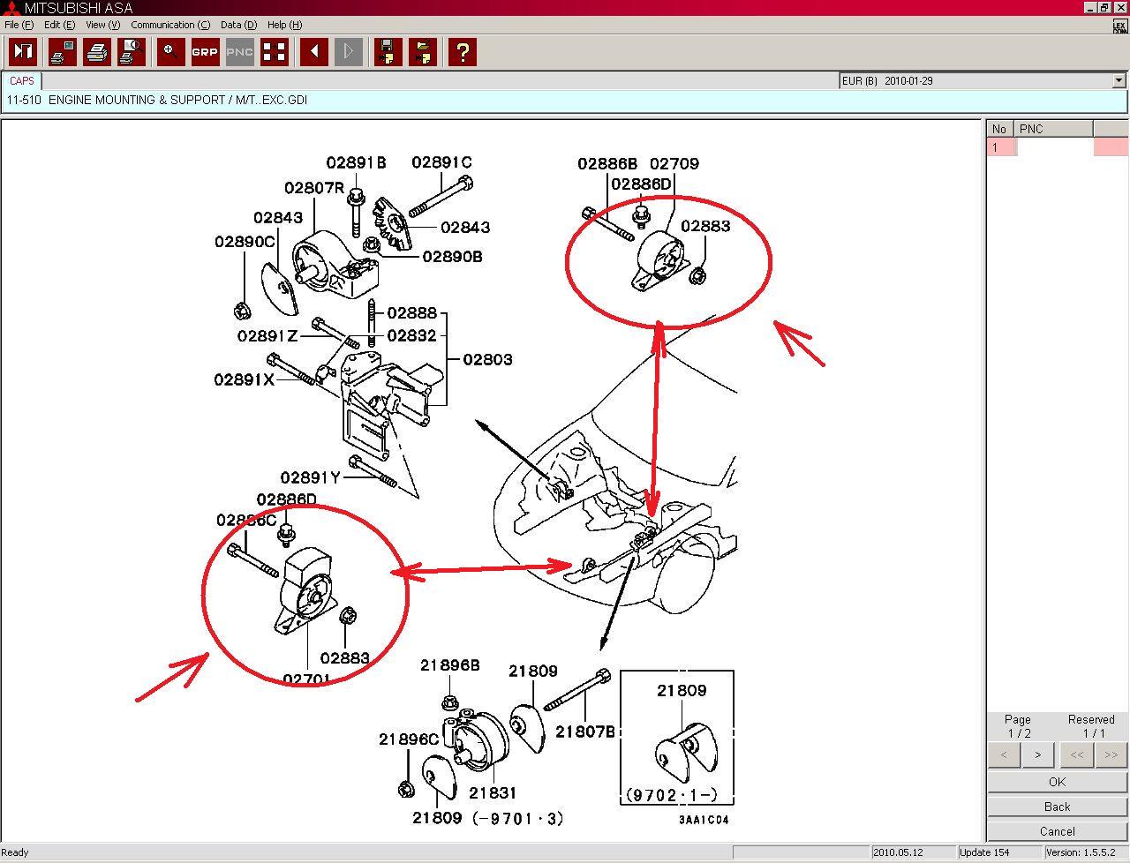The image size is (1130, 863).
Task: Open print preview with magnifier icon
Action: coord(132,52)
